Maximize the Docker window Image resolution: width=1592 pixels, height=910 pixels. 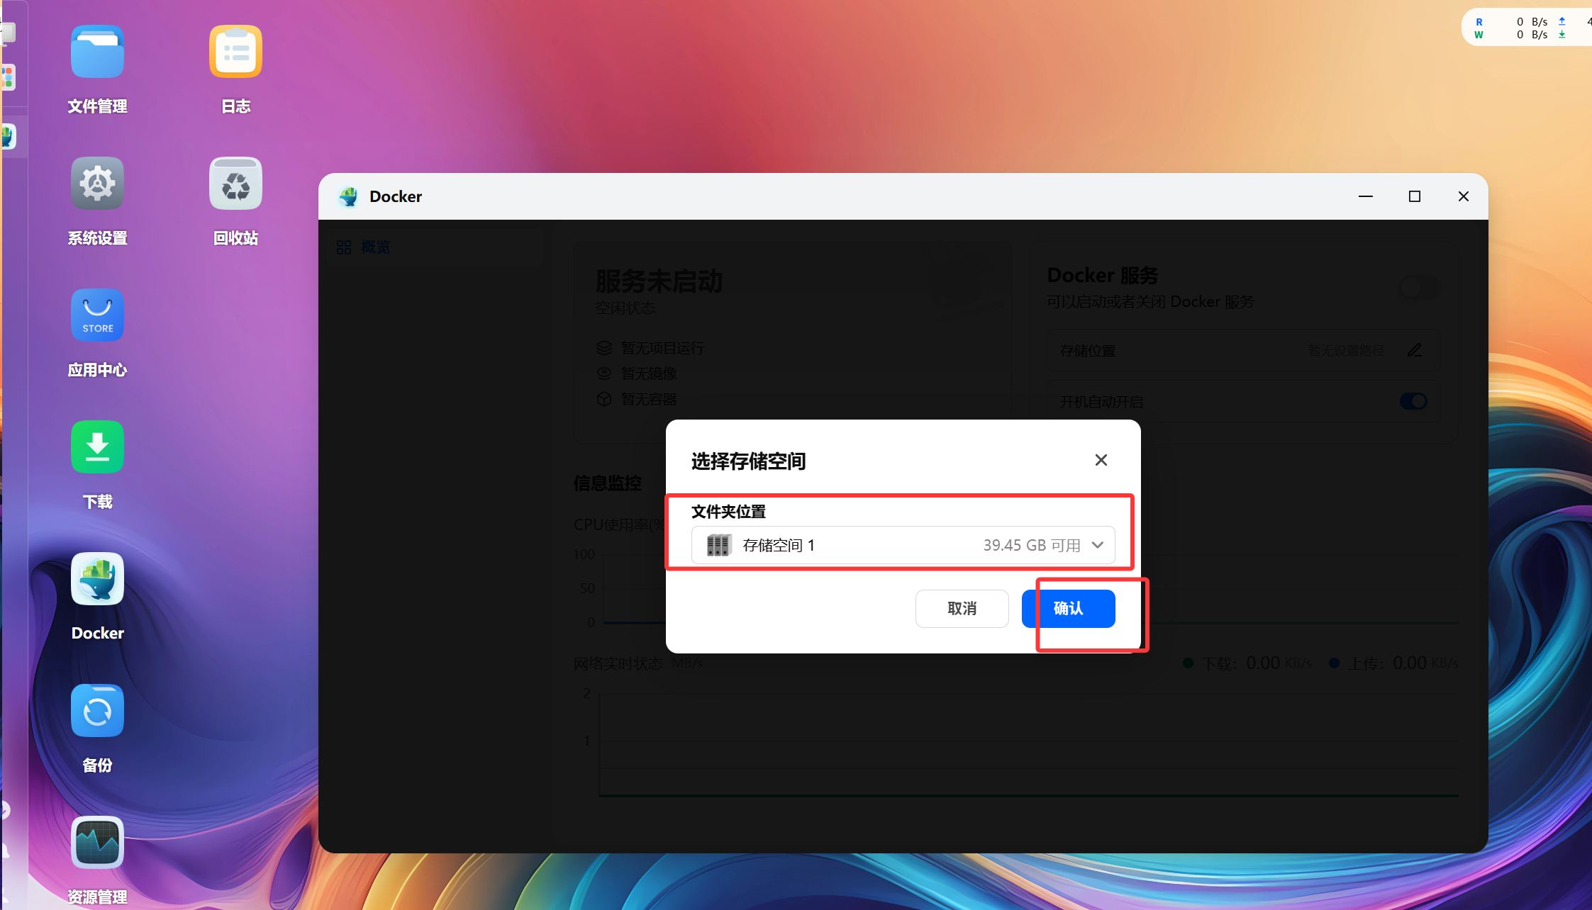point(1414,196)
